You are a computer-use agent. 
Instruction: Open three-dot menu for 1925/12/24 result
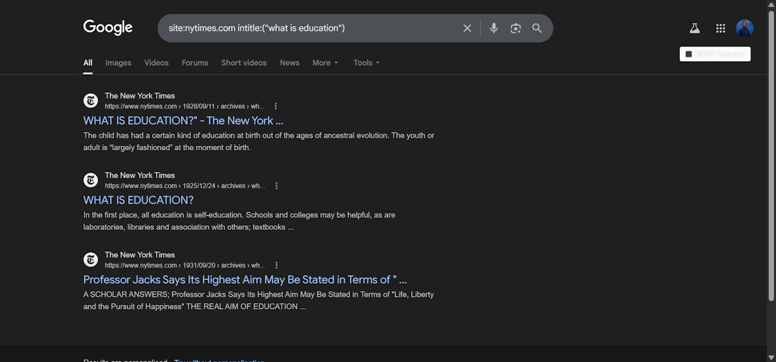[x=276, y=186]
